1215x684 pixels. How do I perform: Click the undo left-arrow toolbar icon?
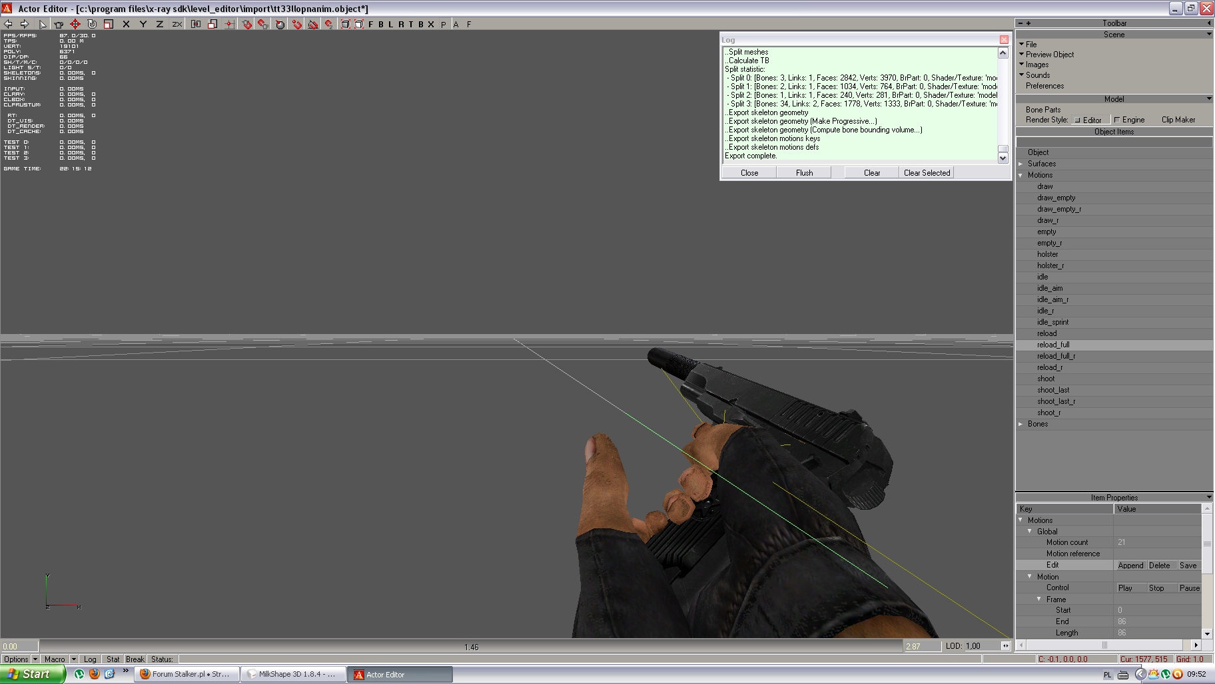point(8,24)
